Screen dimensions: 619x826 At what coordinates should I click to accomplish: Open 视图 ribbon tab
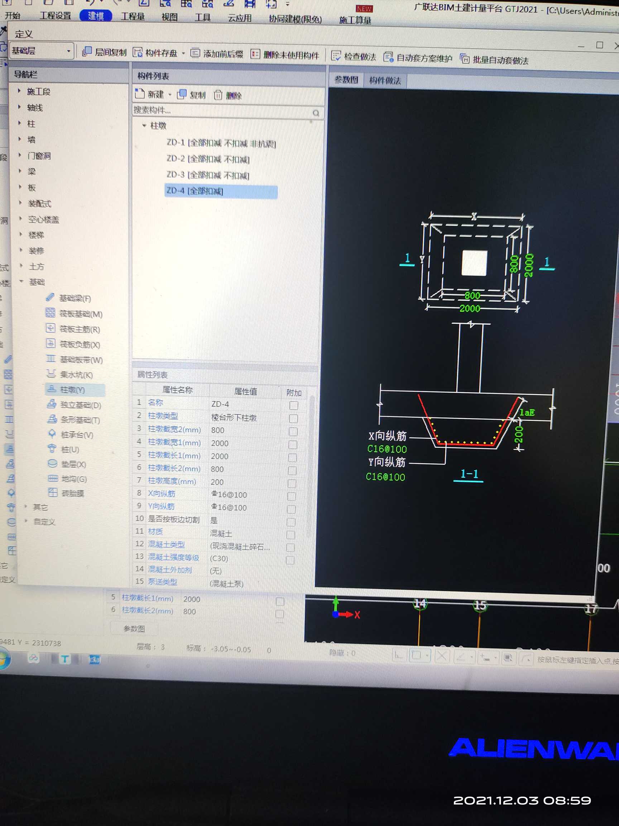pyautogui.click(x=169, y=17)
